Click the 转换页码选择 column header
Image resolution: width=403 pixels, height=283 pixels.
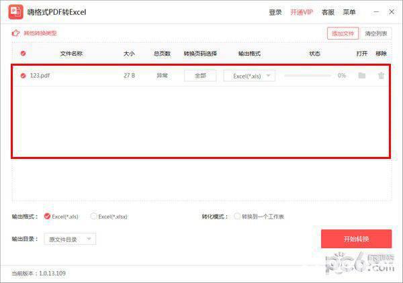[200, 54]
